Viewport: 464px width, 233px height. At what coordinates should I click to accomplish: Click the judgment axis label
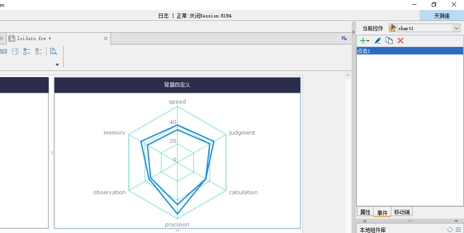tap(242, 133)
